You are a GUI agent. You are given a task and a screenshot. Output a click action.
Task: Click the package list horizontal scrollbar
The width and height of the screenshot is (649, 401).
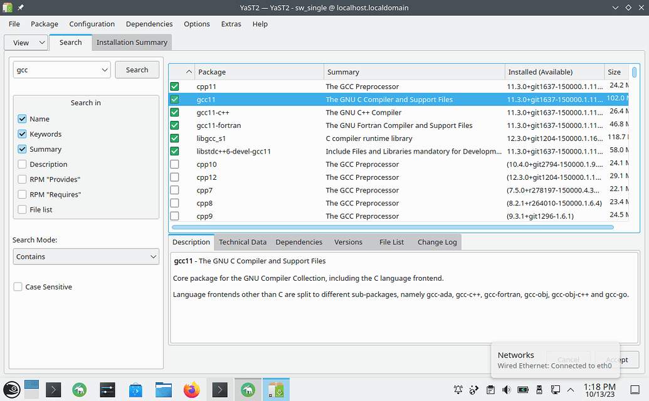(x=393, y=227)
